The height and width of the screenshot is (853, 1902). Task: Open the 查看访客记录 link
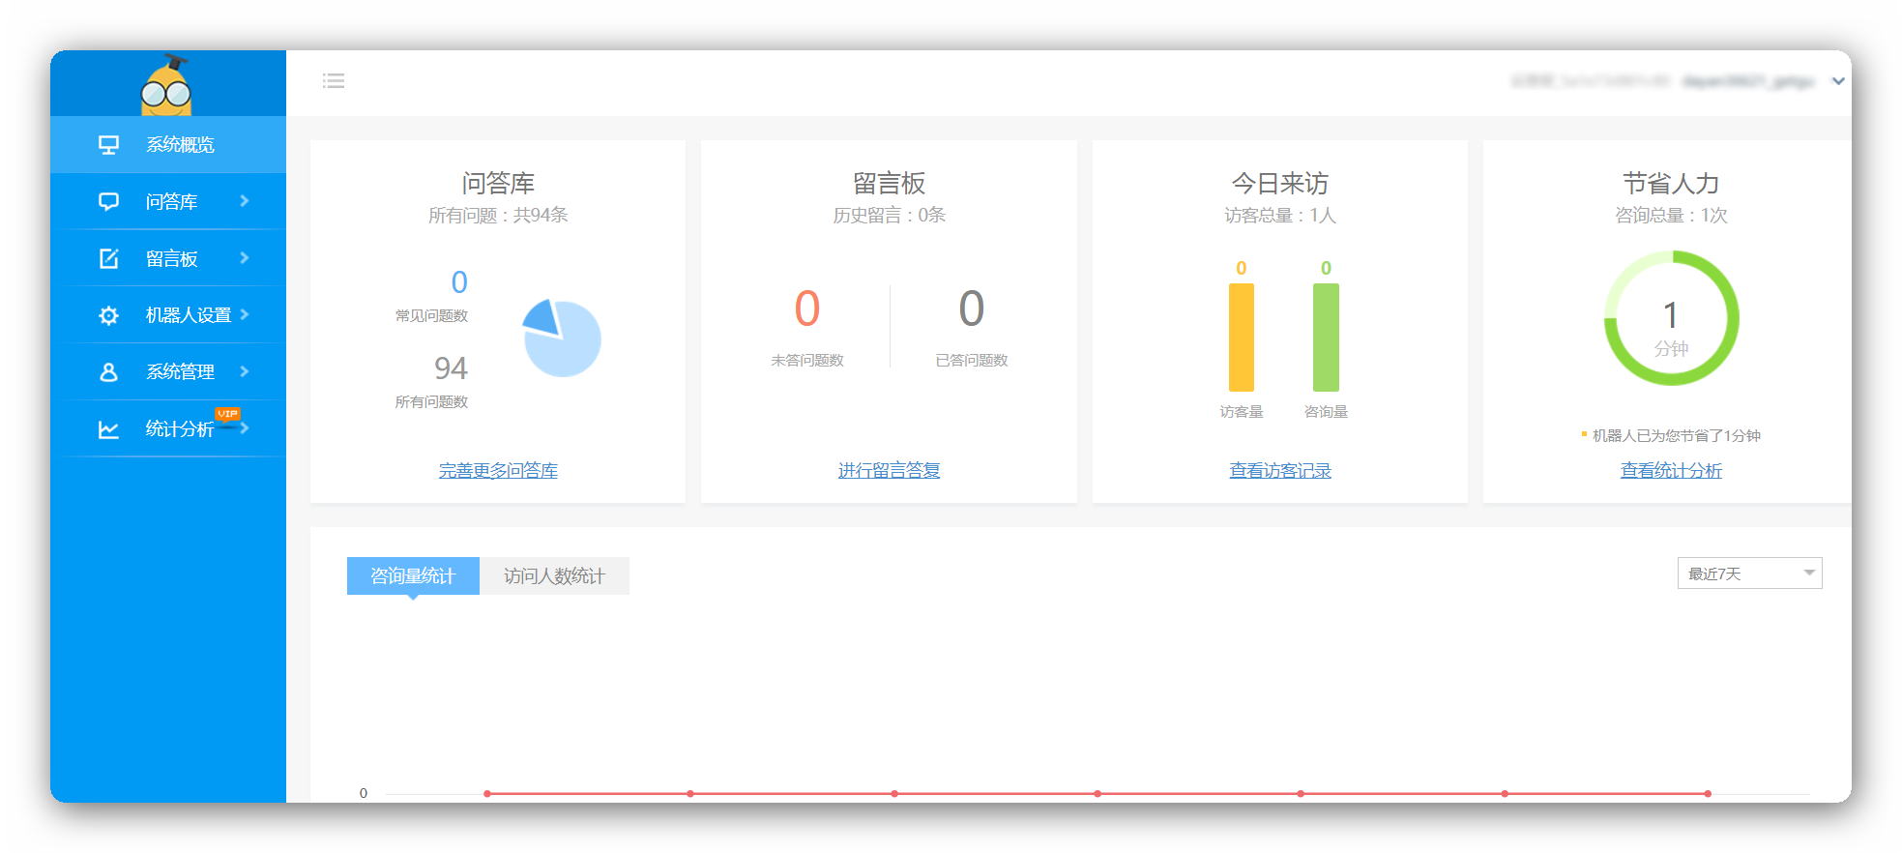click(1279, 471)
